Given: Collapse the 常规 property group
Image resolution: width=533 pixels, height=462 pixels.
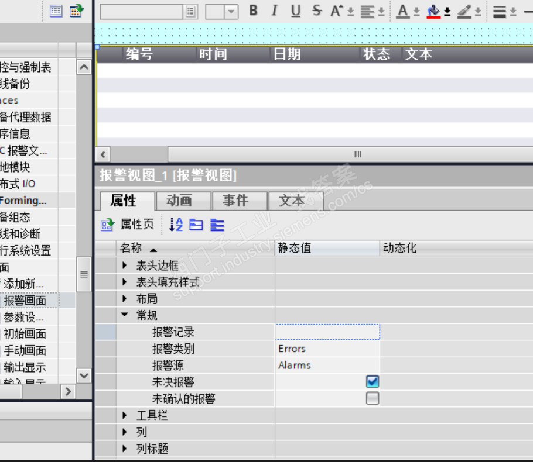Looking at the screenshot, I should point(125,315).
